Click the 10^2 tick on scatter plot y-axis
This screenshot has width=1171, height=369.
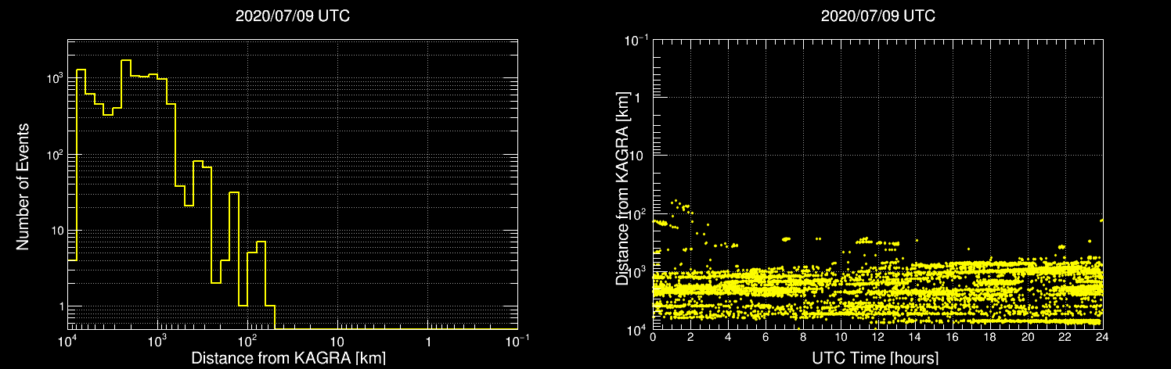point(638,213)
